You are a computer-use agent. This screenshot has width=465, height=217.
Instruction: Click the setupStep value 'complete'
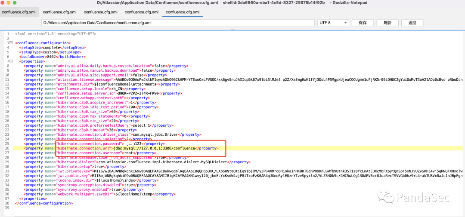tap(52, 47)
